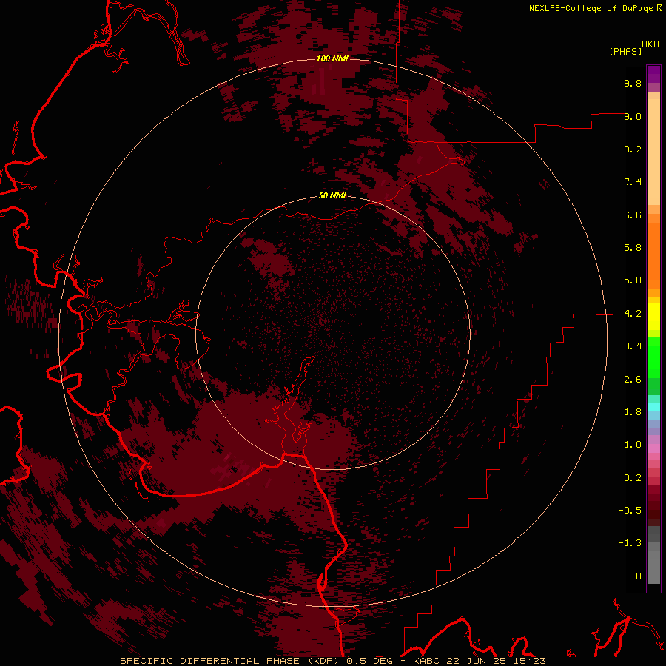Click the bright green segment of color bar
The width and height of the screenshot is (666, 666).
click(x=653, y=357)
